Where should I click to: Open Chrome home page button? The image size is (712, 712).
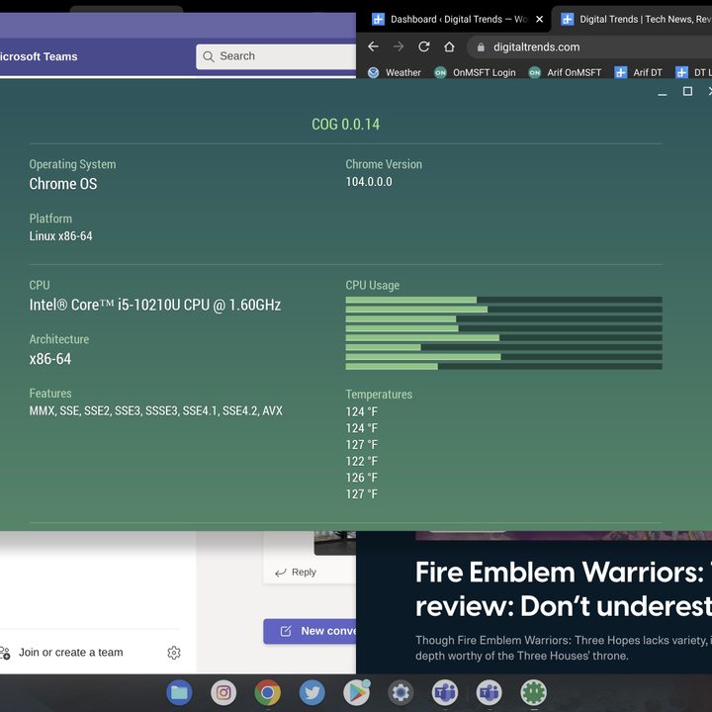(449, 46)
